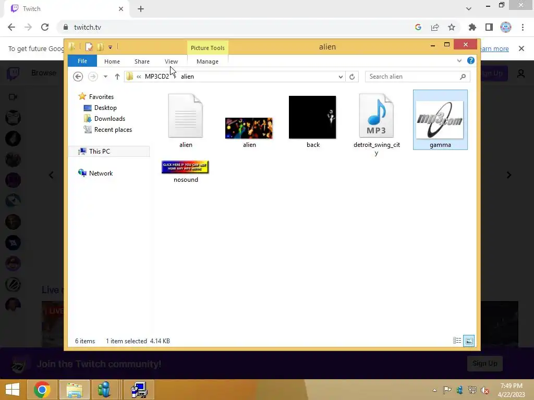Open the Share ribbon tab
This screenshot has height=400, width=534.
[x=142, y=61]
